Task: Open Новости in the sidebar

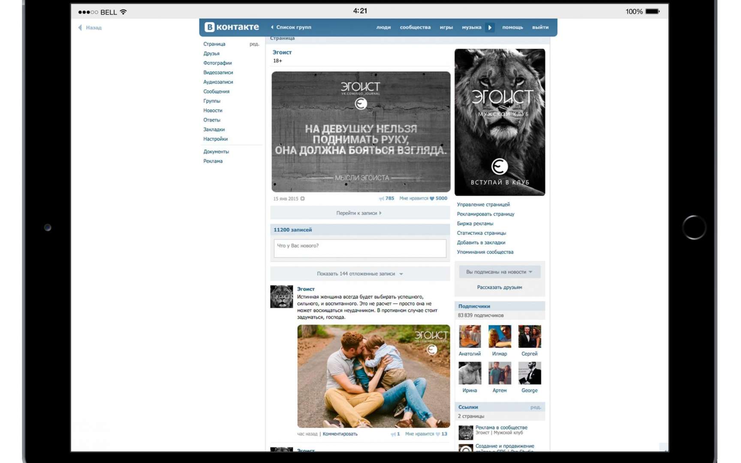Action: pos(213,110)
